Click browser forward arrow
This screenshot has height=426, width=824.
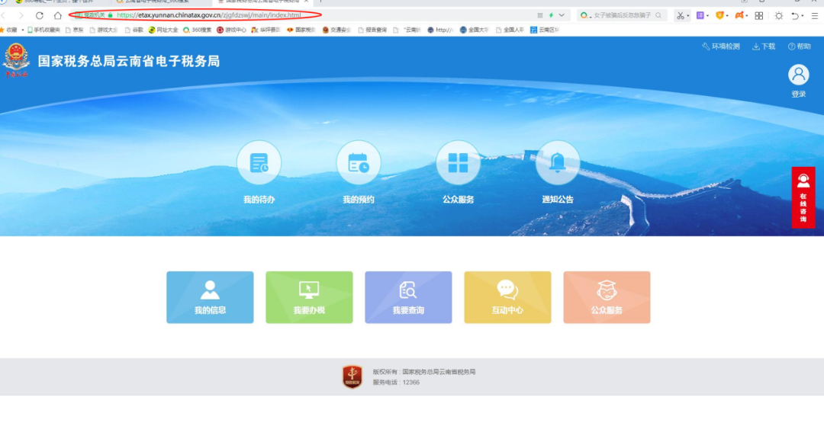[21, 16]
